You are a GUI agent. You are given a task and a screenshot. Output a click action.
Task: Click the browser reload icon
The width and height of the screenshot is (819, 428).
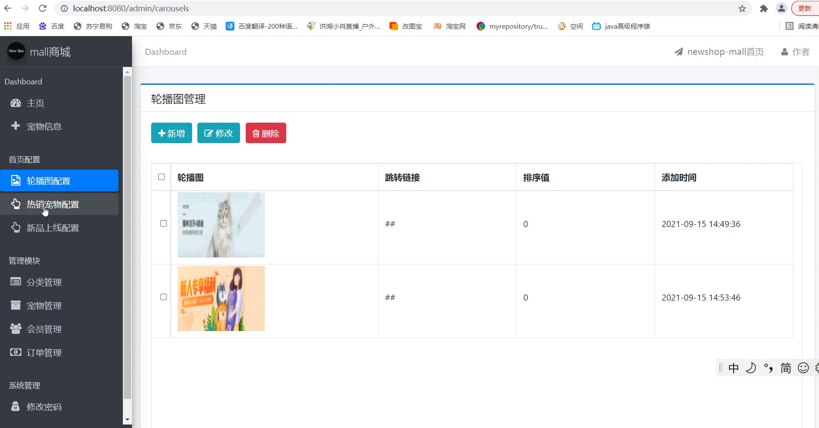click(x=42, y=8)
